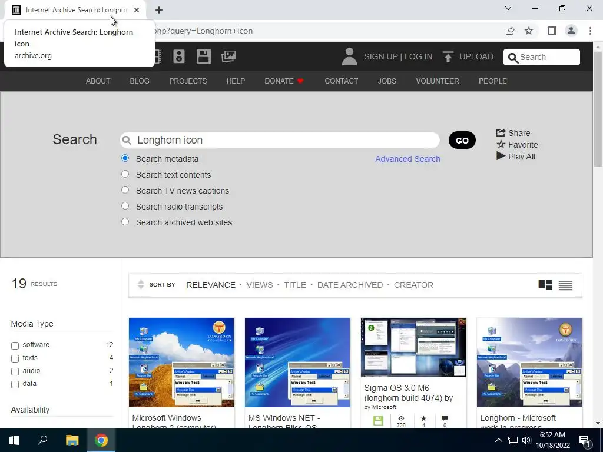Click the user avatar icon
Screen dimensions: 603x452
(x=349, y=56)
